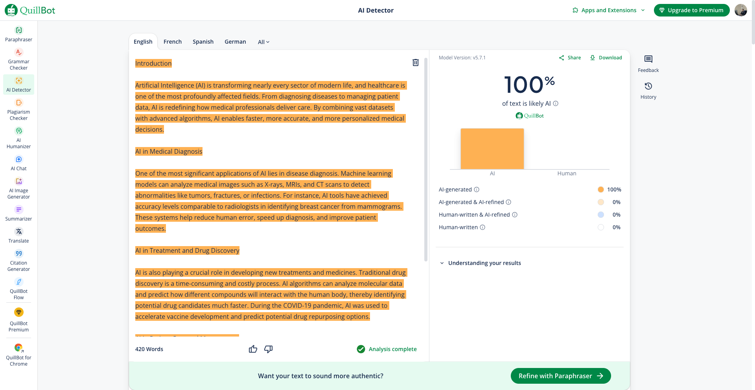Screen dimensions: 755x390
Task: Launch the AI Humanizer tool
Action: click(18, 138)
